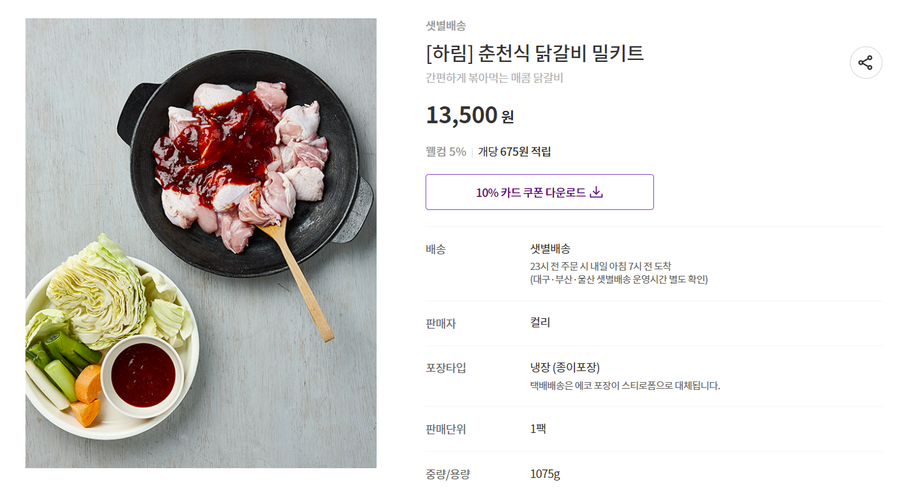Click the share icon button
This screenshot has width=904, height=491.
(x=865, y=63)
